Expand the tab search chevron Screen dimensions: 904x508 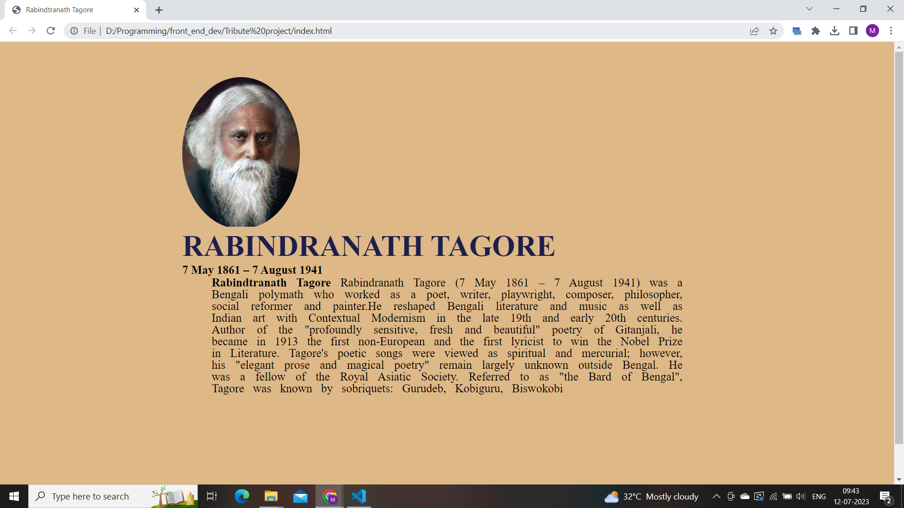pos(809,9)
